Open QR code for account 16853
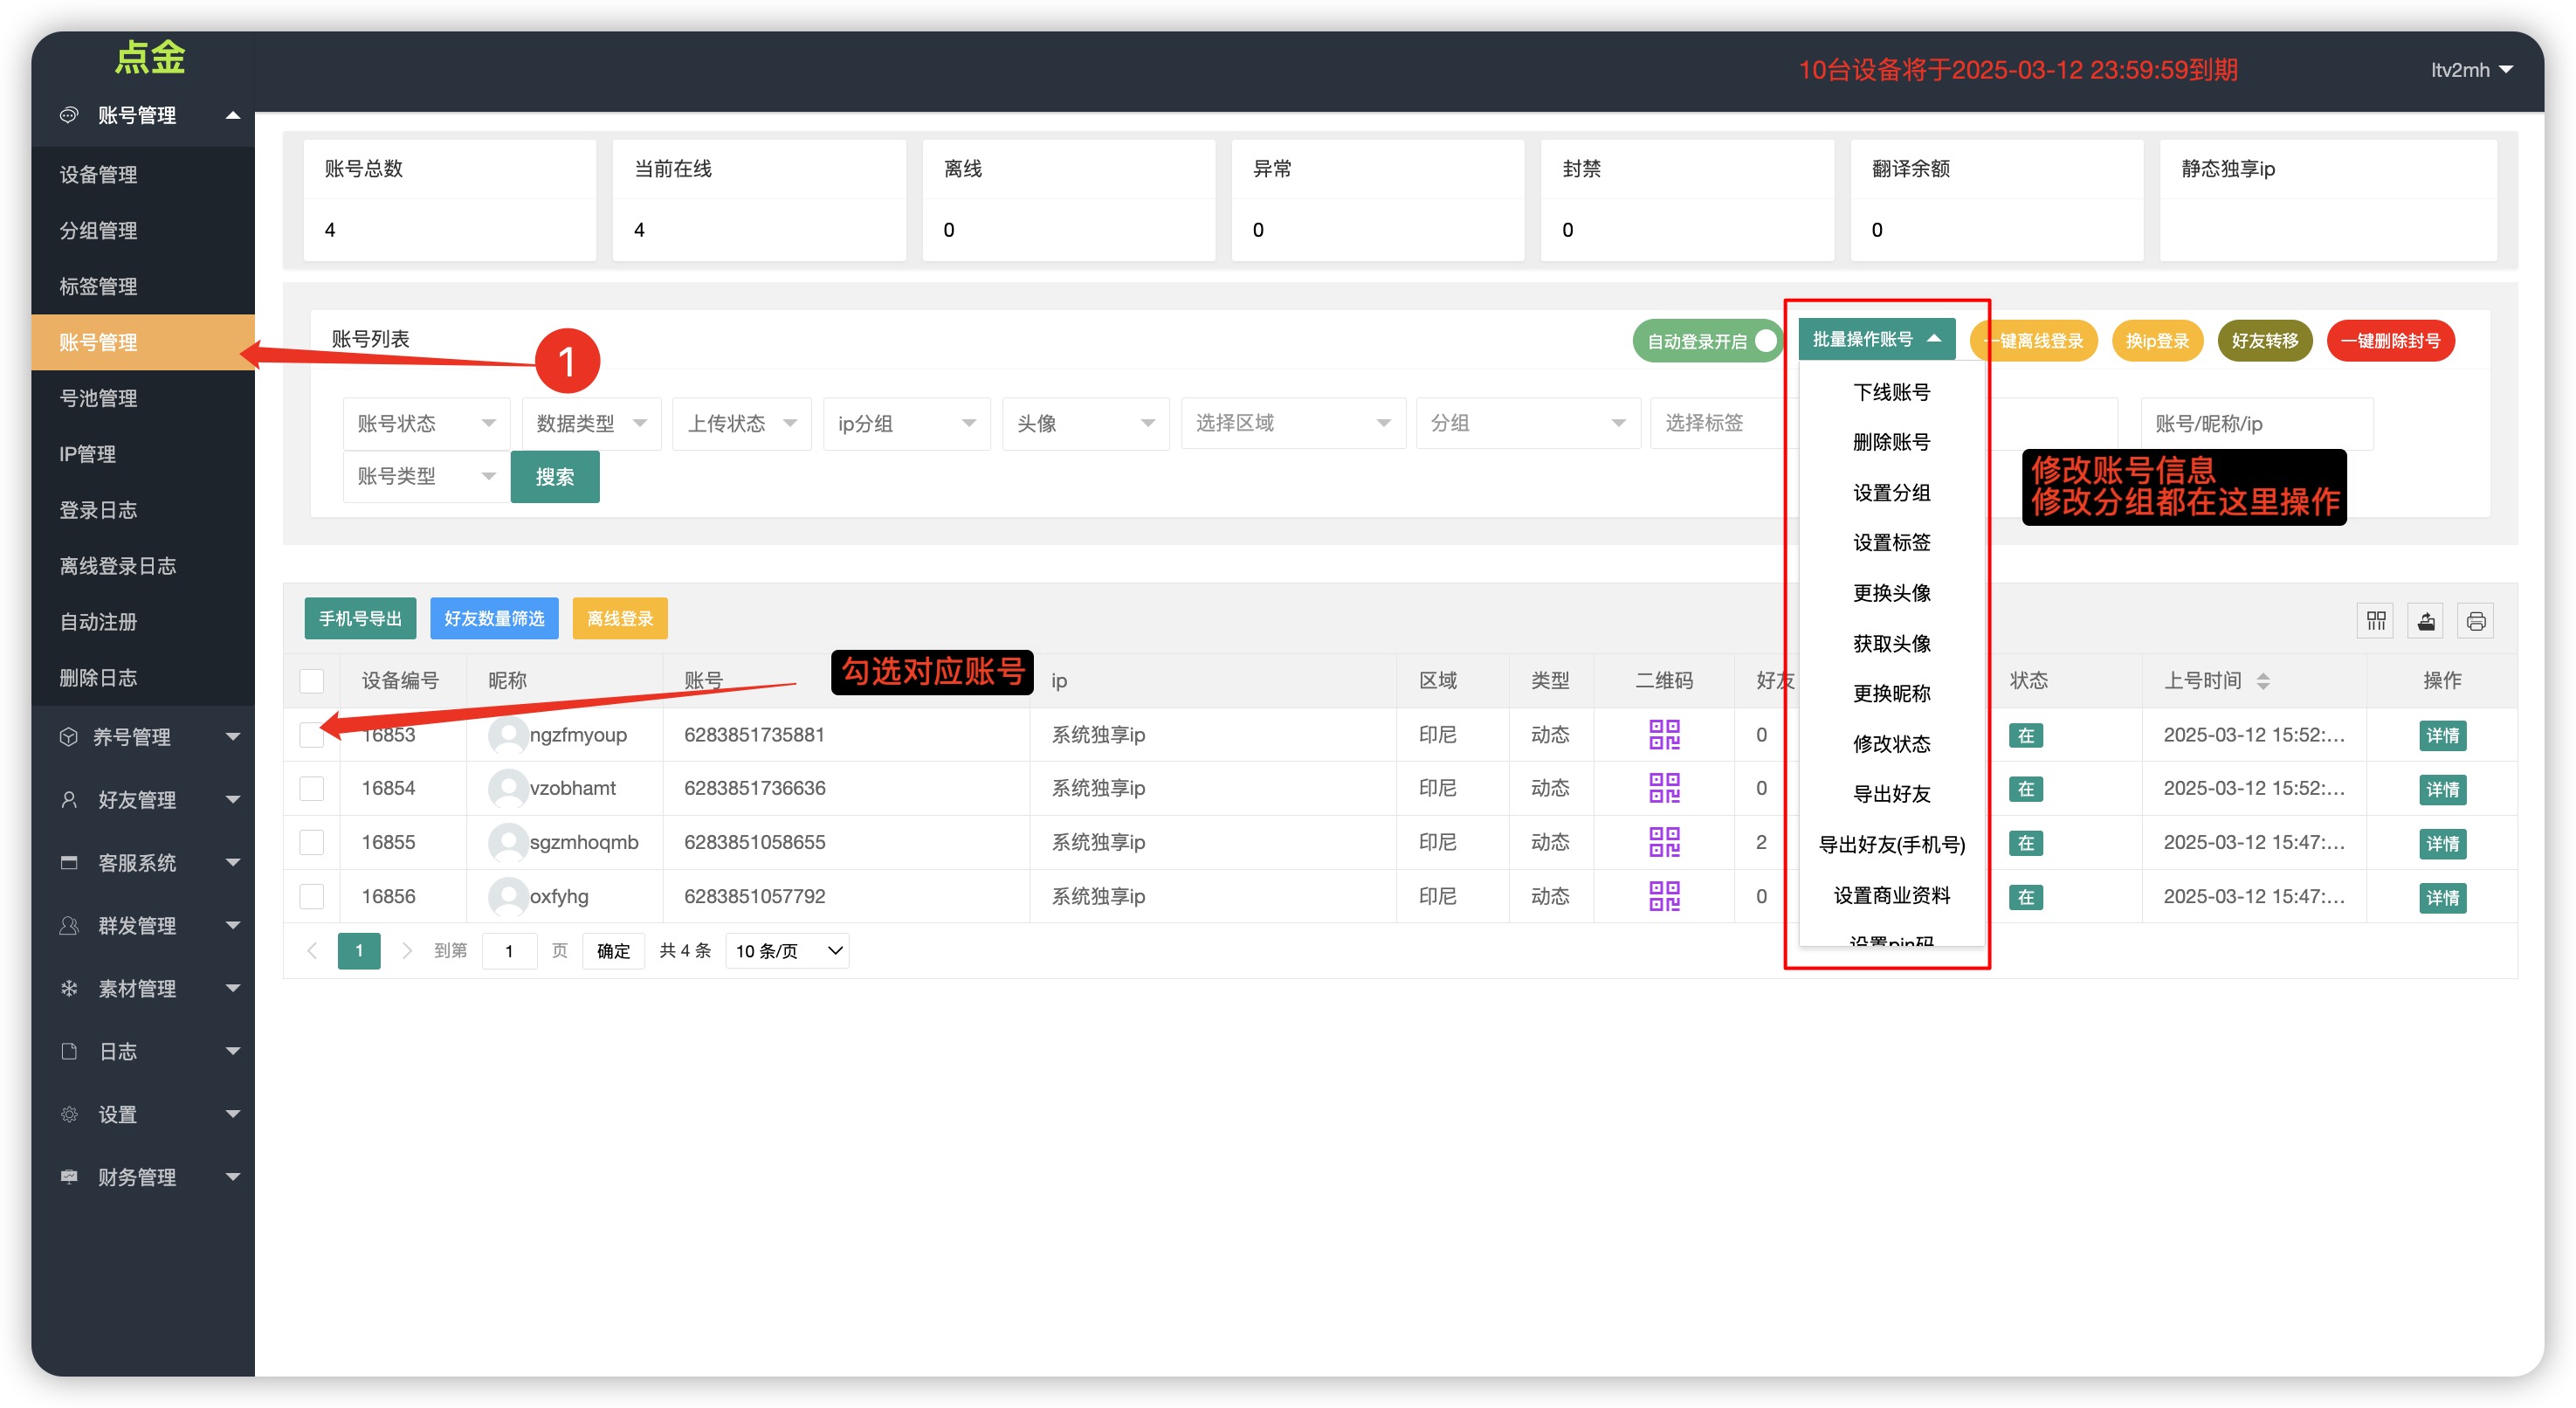 (x=1664, y=735)
